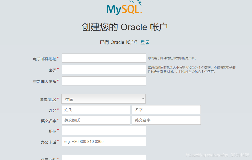Image resolution: width=252 pixels, height=160 pixels.
Task: Select the 英文名字 field
Action: pos(166,120)
